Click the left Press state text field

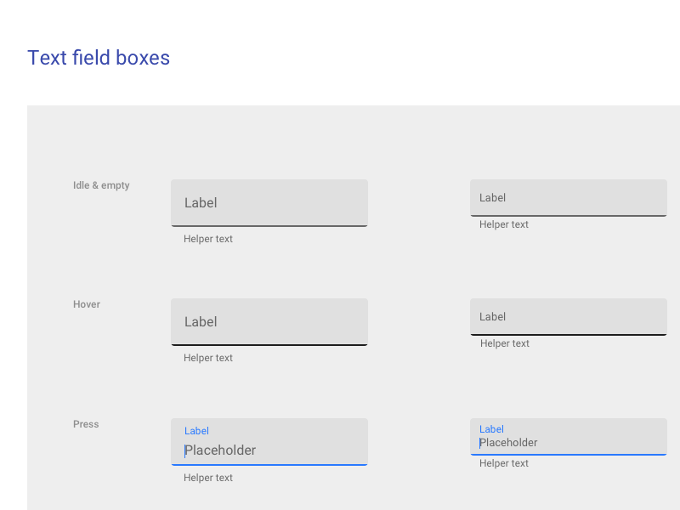269,441
